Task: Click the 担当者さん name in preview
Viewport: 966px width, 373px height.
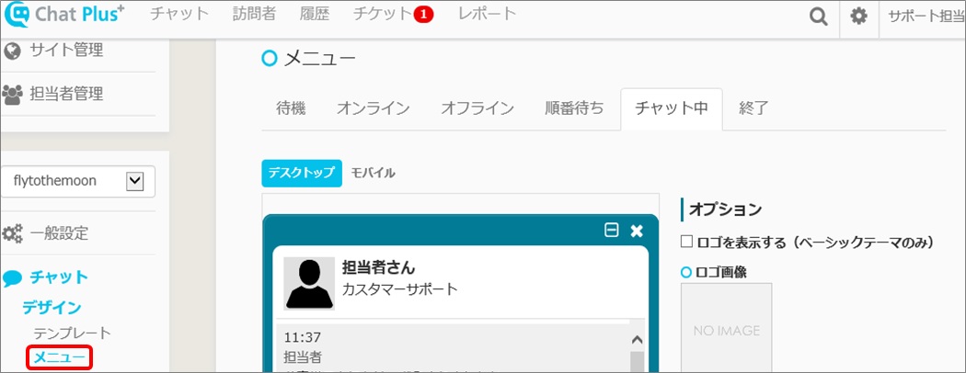Action: coord(379,267)
